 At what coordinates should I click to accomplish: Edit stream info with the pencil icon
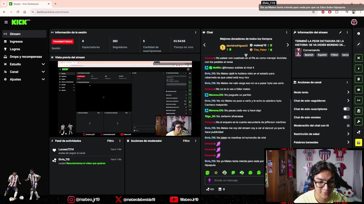(x=340, y=32)
